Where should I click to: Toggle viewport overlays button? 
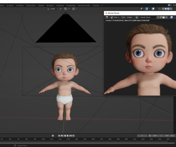153,9
